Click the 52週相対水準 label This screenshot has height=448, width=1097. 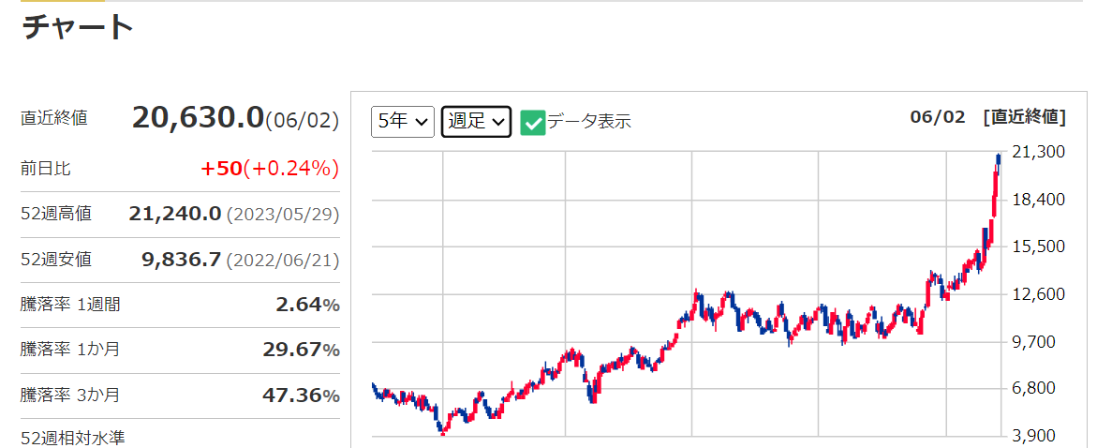[x=73, y=438]
